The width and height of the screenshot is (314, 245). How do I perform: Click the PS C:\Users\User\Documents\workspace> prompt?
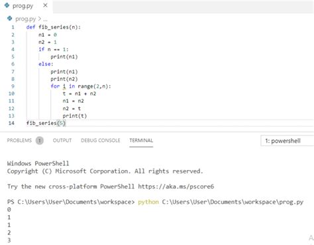point(71,202)
